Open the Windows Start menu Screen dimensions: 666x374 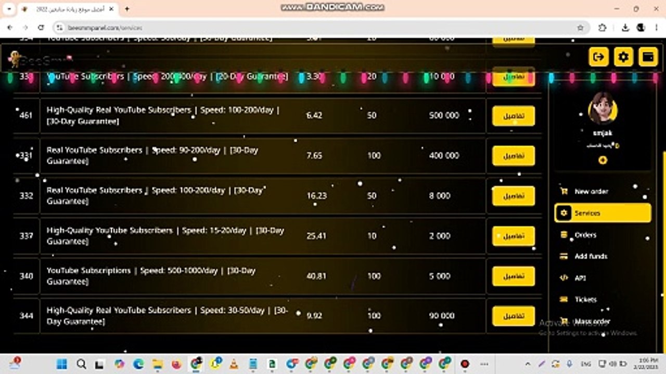(x=61, y=364)
